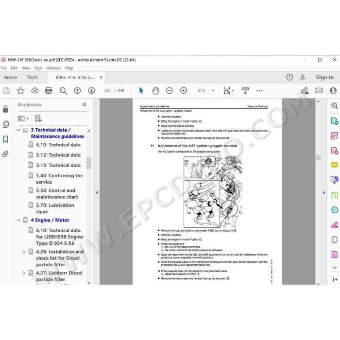Click the page number field showing 252
Image resolution: width=340 pixels, height=340 pixels.
107,91
